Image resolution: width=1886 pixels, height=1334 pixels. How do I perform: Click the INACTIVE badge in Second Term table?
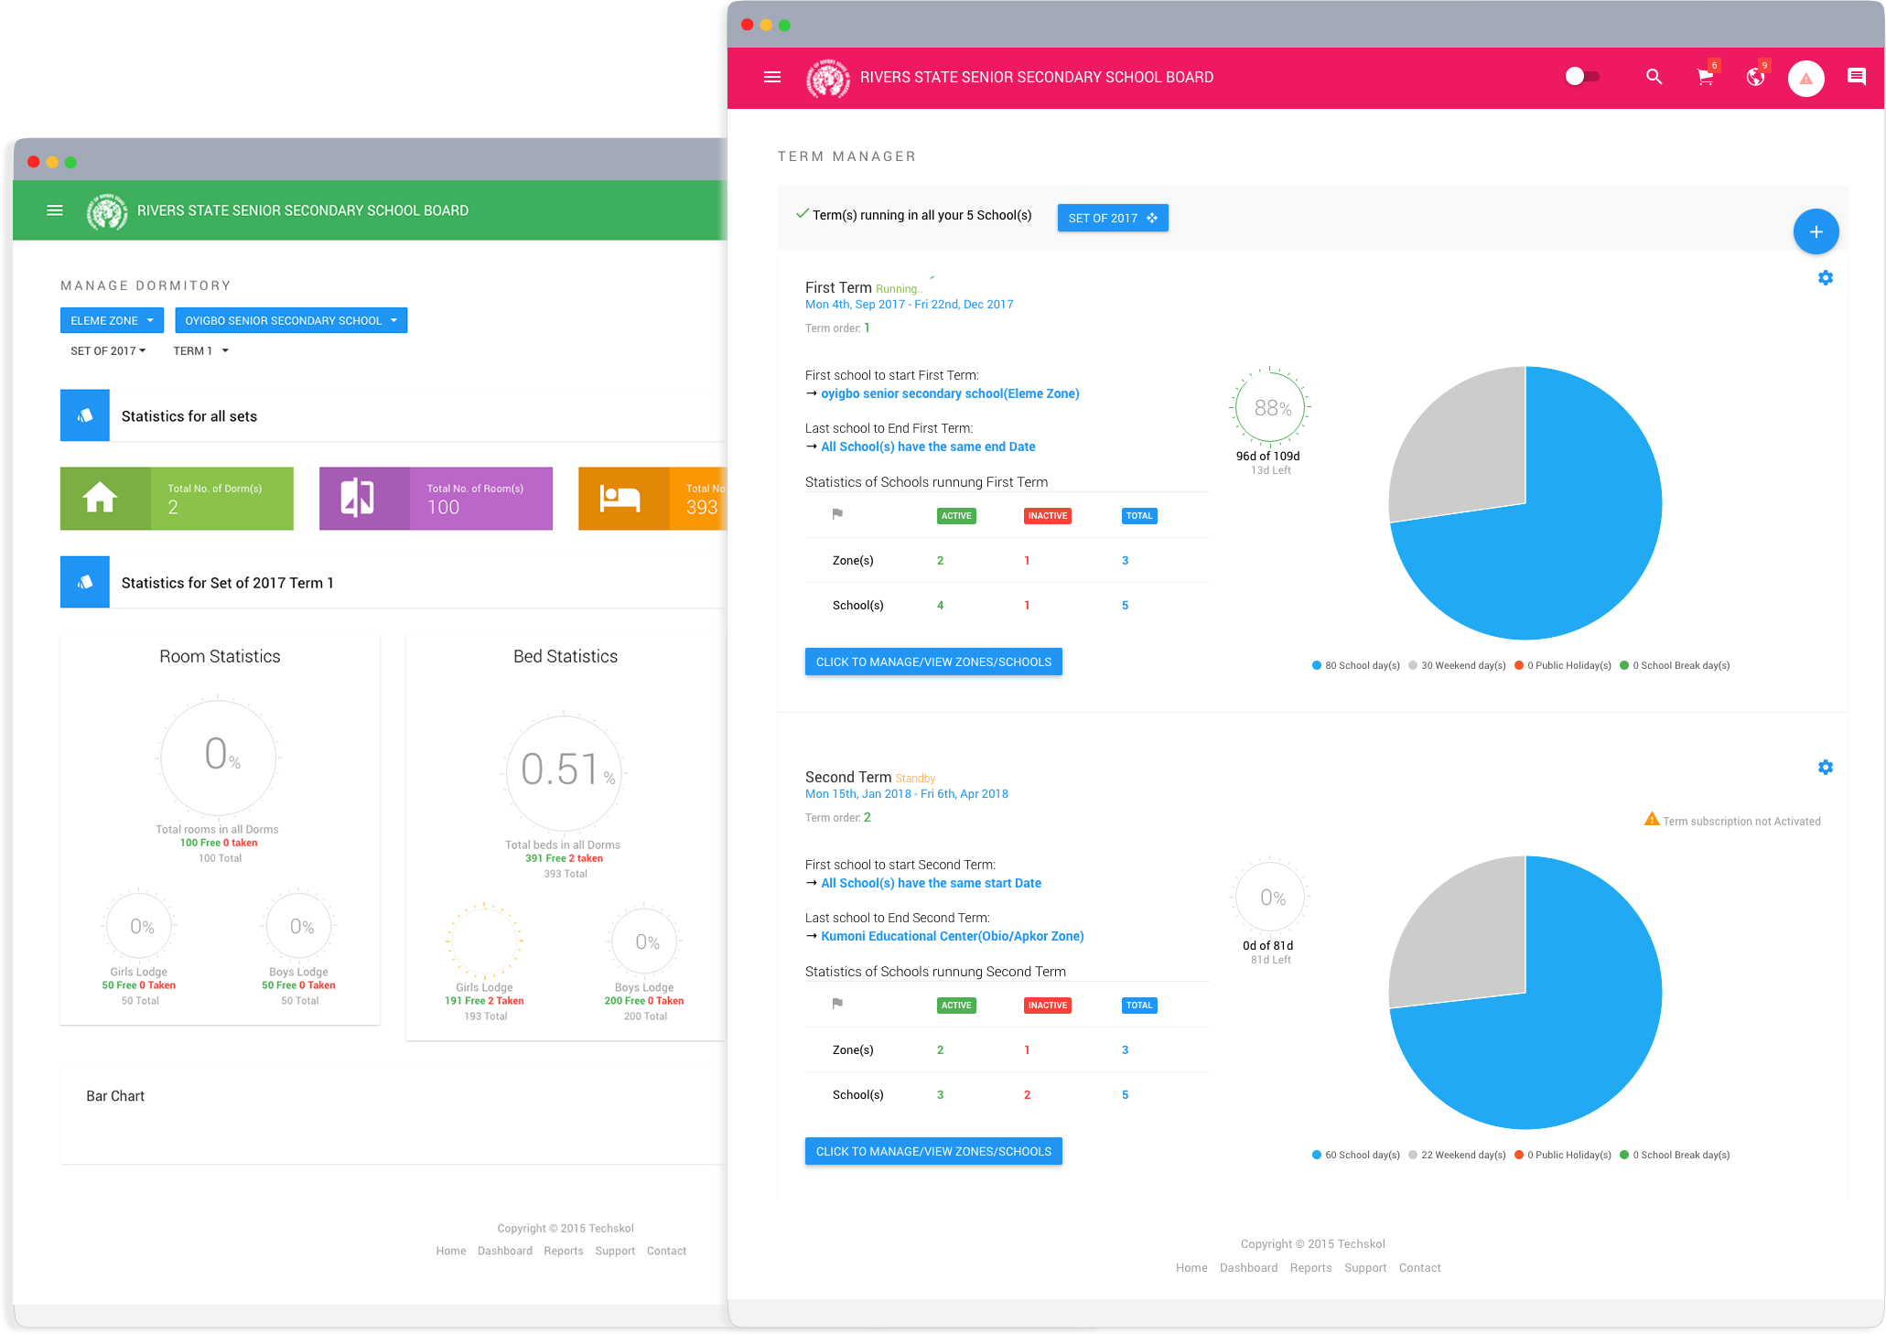[1047, 1005]
